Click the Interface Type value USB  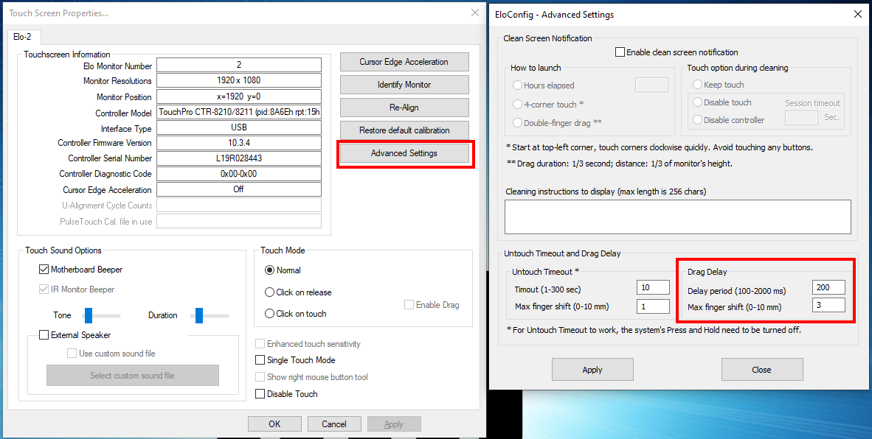tap(239, 127)
